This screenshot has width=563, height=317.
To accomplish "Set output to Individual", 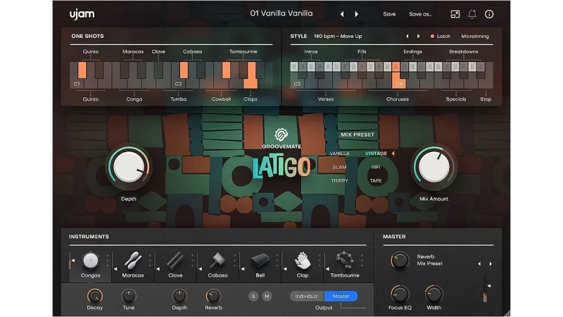I will [307, 296].
